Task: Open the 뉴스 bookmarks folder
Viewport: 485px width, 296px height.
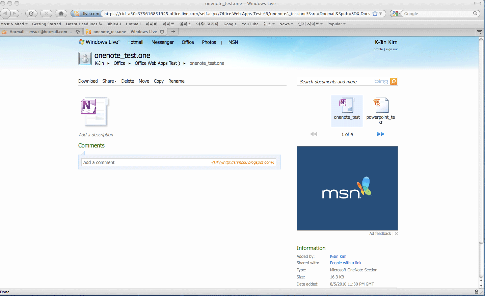Action: click(269, 24)
